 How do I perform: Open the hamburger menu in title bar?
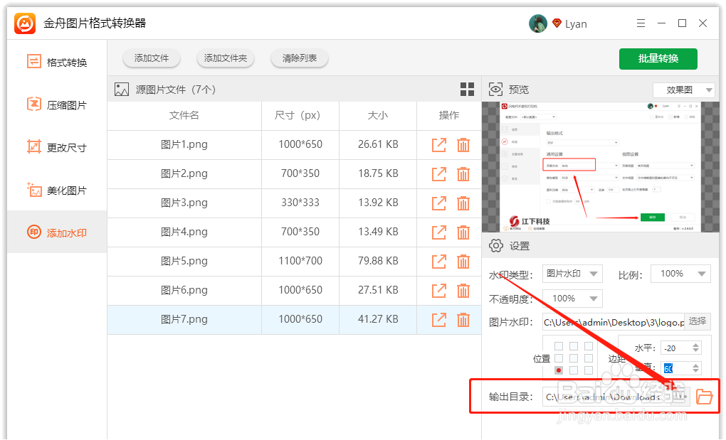640,23
